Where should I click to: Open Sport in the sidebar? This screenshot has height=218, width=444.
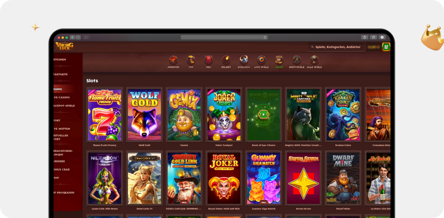tap(57, 120)
